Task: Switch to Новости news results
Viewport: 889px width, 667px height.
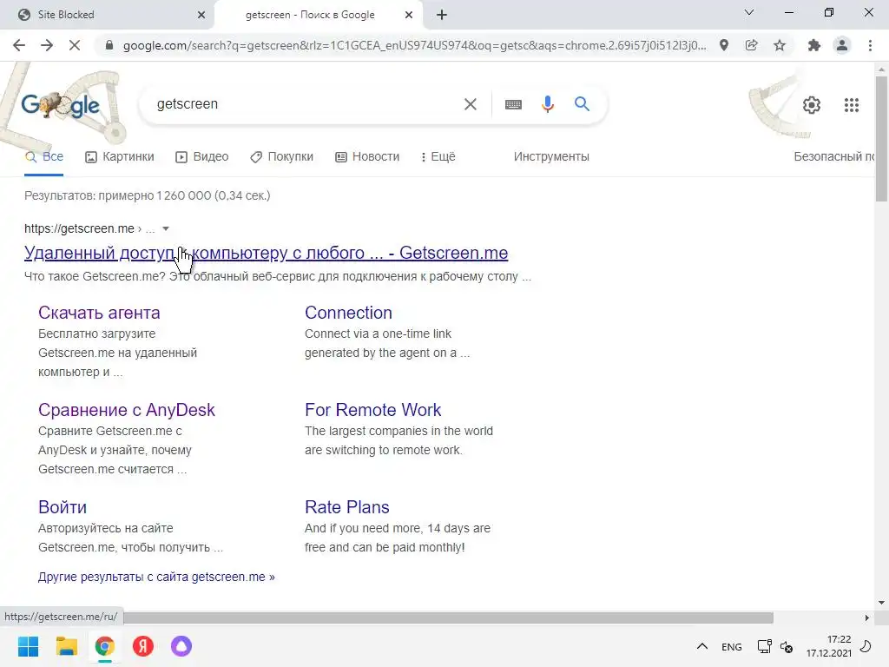Action: 367,156
